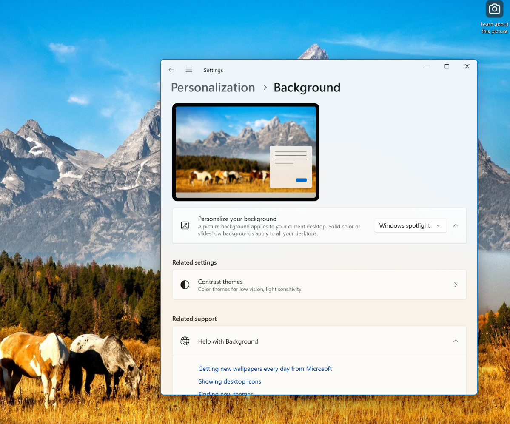This screenshot has height=424, width=510.
Task: Open Getting new wallpapers every day from Microsoft
Action: pos(265,369)
